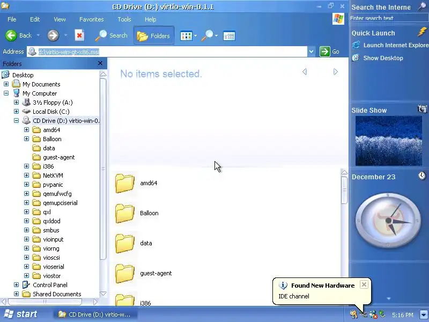The height and width of the screenshot is (322, 429).
Task: Select the data folder in the tree
Action: (x=49, y=148)
